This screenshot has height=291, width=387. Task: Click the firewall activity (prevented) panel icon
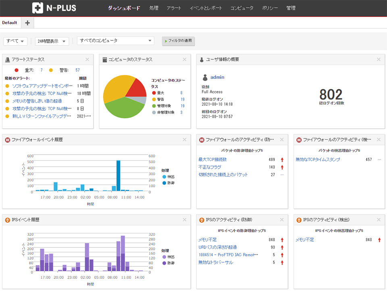(202, 140)
